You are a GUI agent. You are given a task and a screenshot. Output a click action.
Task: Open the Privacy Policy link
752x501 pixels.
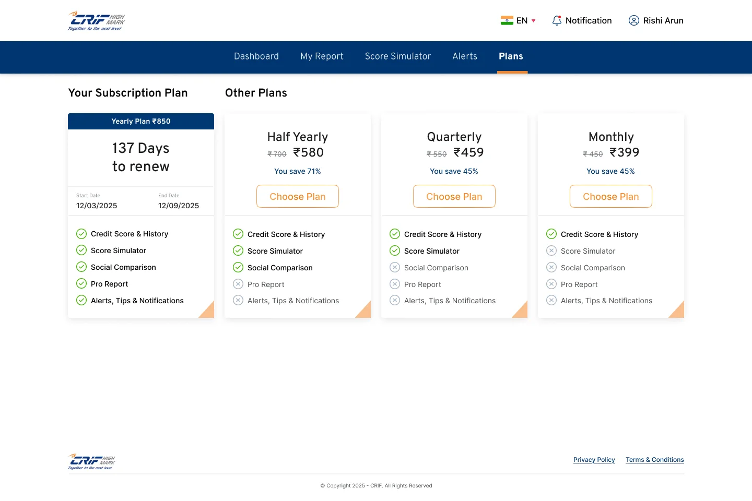(594, 460)
